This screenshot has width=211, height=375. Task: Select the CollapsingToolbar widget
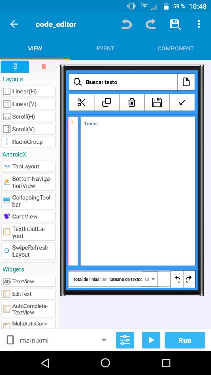point(28,201)
